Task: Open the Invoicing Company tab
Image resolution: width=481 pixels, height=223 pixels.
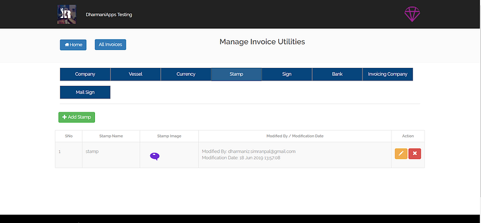Action: tap(388, 74)
